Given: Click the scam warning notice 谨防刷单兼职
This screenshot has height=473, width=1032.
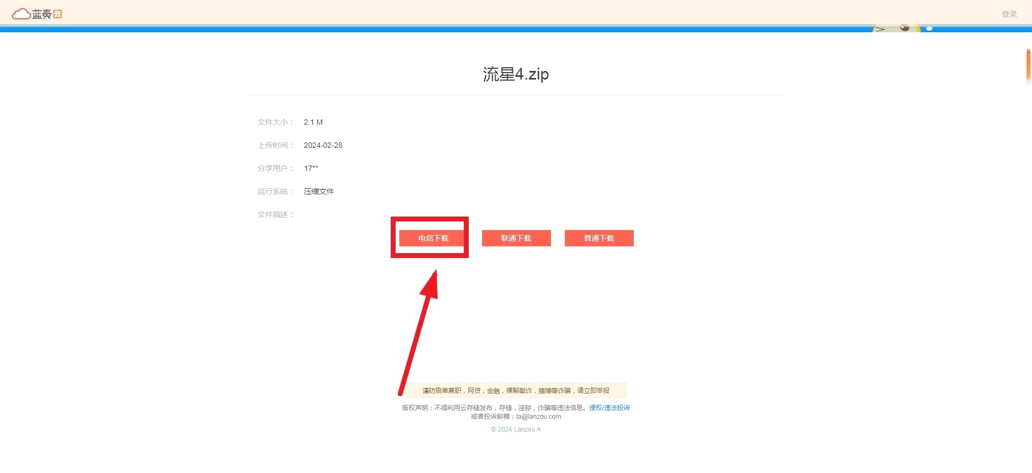Looking at the screenshot, I should click(x=515, y=390).
